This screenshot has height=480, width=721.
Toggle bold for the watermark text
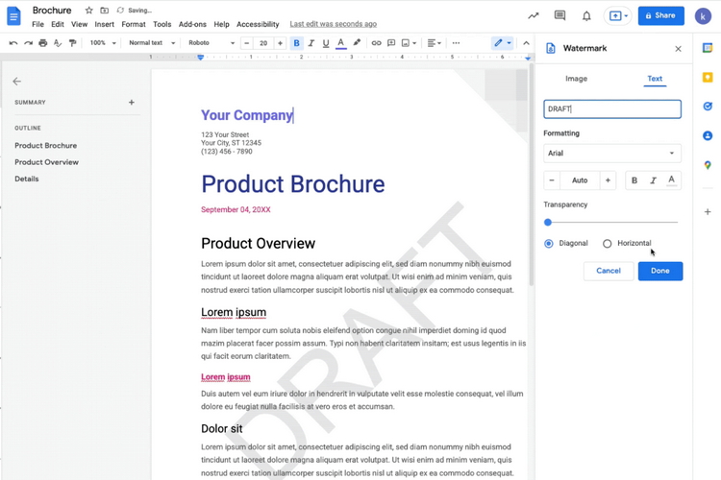click(634, 180)
